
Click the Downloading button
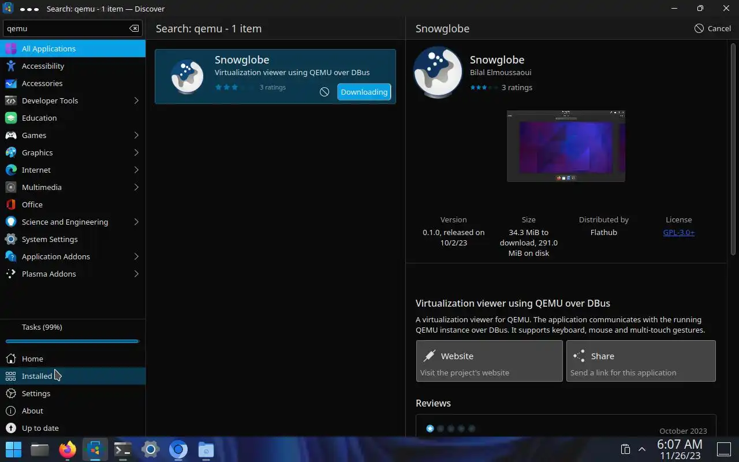point(364,92)
